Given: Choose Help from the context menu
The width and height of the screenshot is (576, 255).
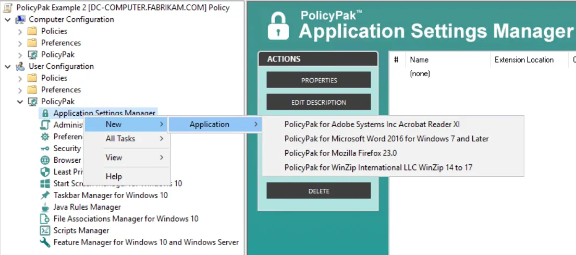Looking at the screenshot, I should 126,176.
